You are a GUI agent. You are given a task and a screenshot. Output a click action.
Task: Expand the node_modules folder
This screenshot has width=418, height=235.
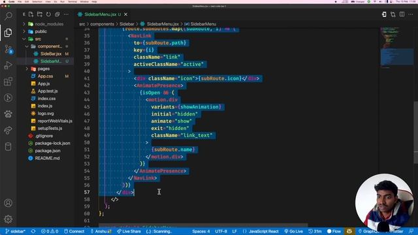click(x=45, y=24)
